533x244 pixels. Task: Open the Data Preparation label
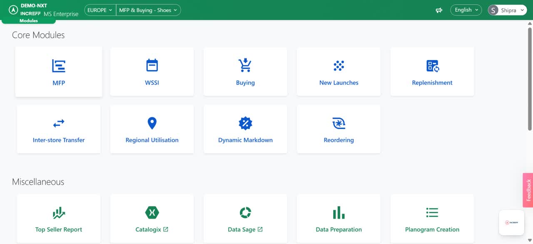tap(339, 229)
